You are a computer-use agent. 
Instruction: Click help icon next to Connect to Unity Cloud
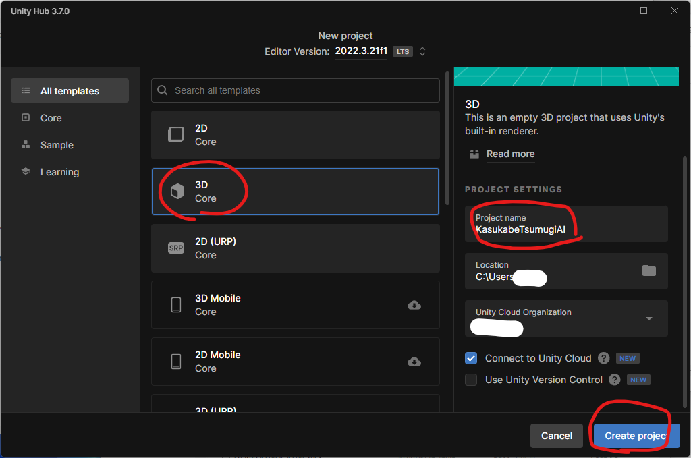pos(603,358)
